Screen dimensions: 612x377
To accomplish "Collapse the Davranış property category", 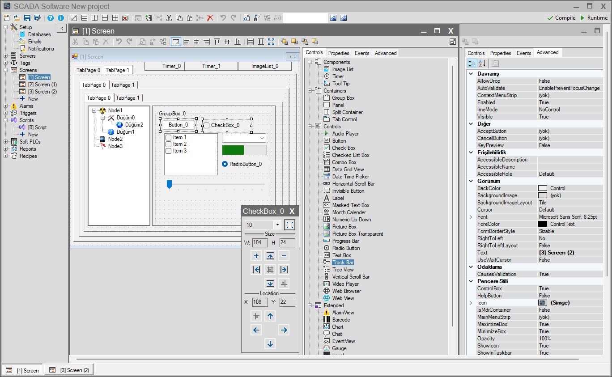I will [x=471, y=74].
